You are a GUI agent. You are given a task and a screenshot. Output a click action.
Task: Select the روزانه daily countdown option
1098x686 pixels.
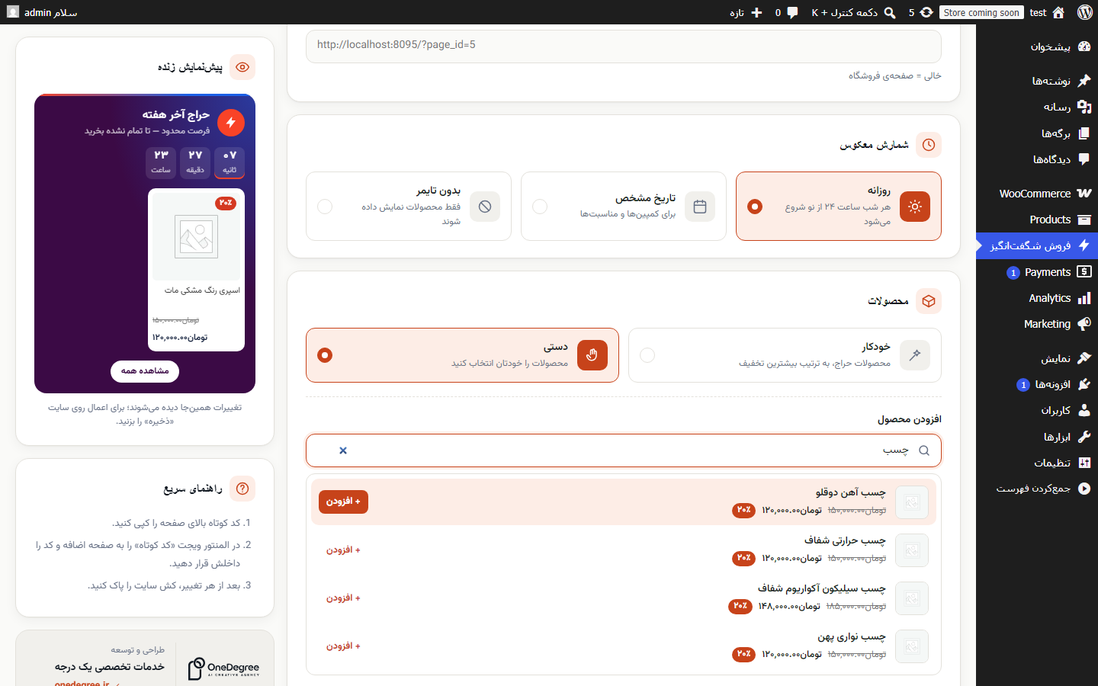coord(839,207)
